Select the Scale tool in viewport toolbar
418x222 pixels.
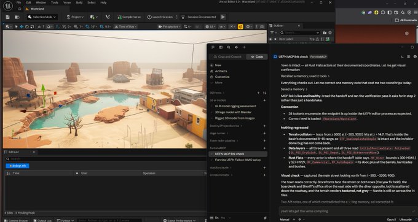point(32,26)
